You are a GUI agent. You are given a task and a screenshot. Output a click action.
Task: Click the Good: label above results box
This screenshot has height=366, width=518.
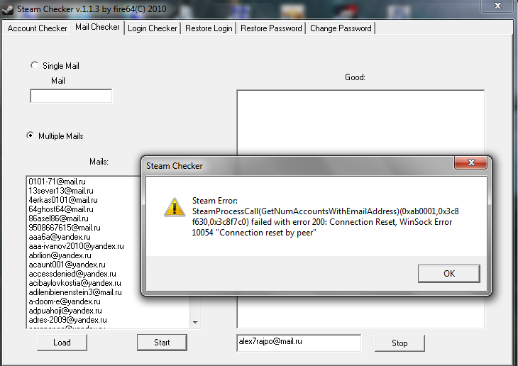(x=355, y=77)
